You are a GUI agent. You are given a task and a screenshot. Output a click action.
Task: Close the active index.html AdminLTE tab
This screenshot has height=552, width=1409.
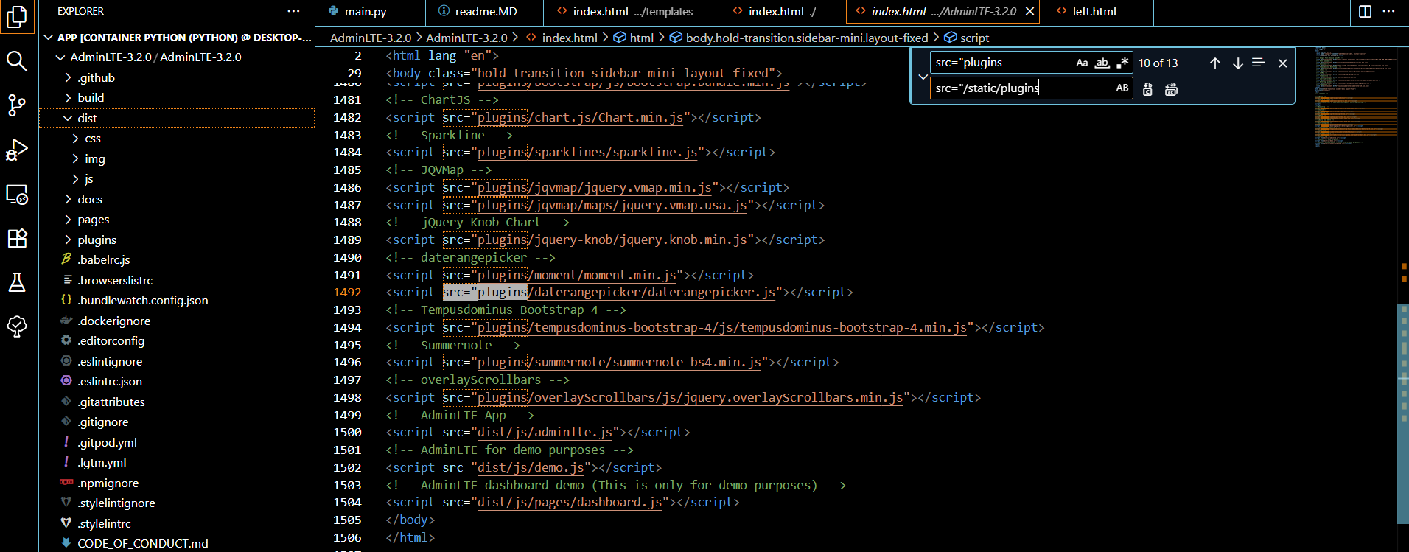click(x=1029, y=12)
